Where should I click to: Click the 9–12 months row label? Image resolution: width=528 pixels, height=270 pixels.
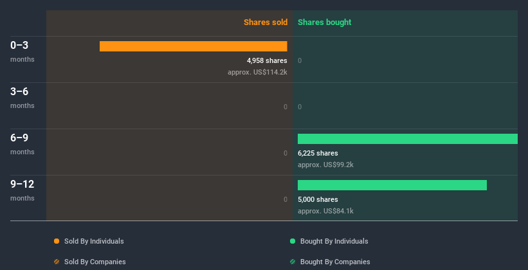[x=23, y=190]
